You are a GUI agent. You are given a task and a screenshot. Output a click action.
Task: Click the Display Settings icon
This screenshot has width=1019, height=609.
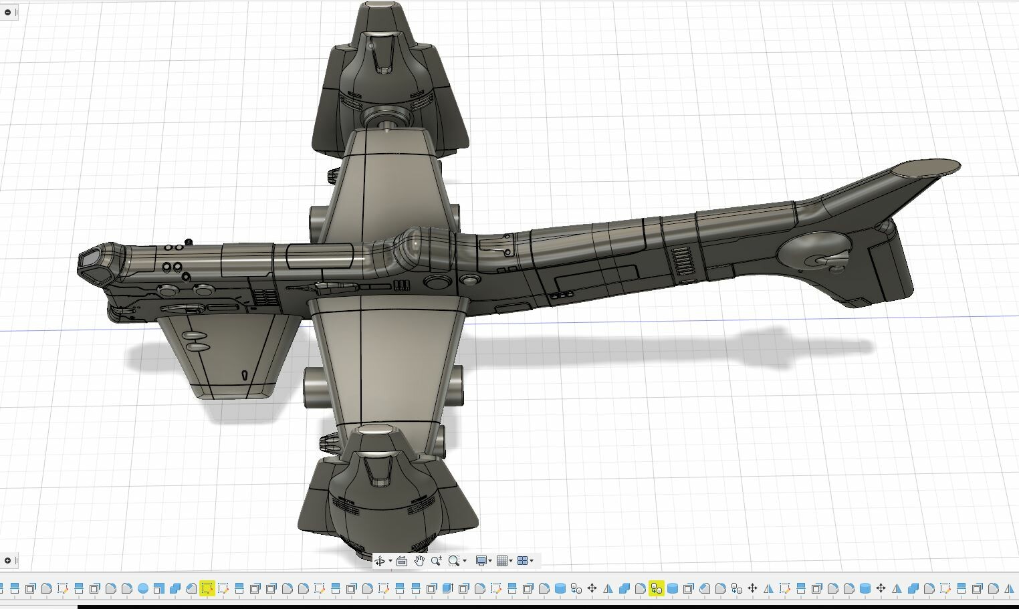point(481,560)
